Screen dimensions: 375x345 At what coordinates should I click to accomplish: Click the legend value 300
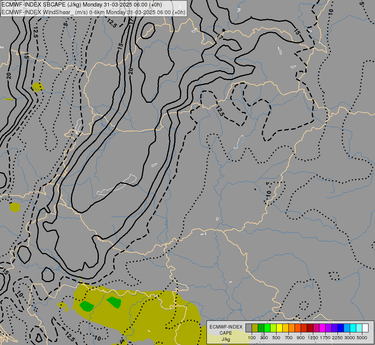point(264,338)
